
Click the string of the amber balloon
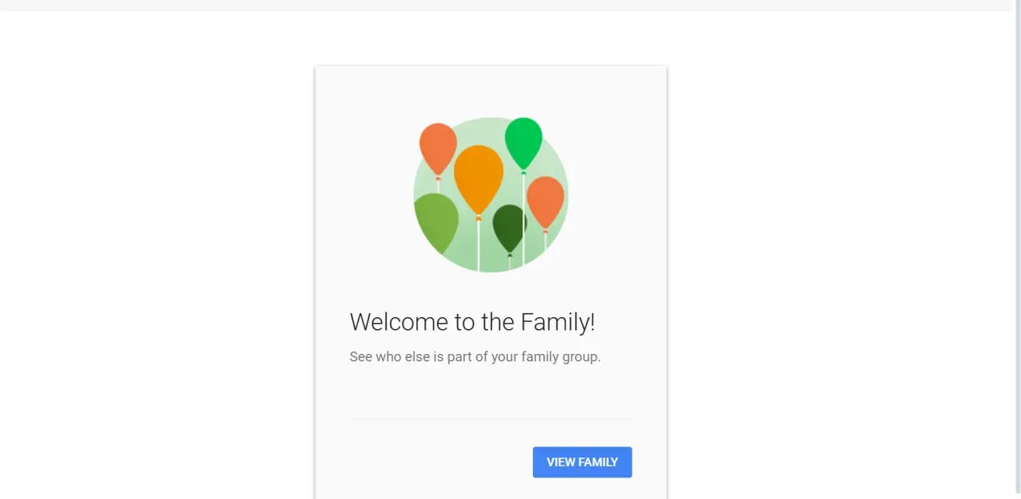[x=479, y=246]
